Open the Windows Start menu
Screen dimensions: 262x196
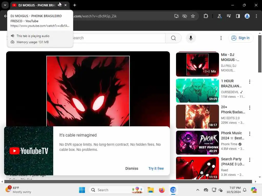coord(82,190)
